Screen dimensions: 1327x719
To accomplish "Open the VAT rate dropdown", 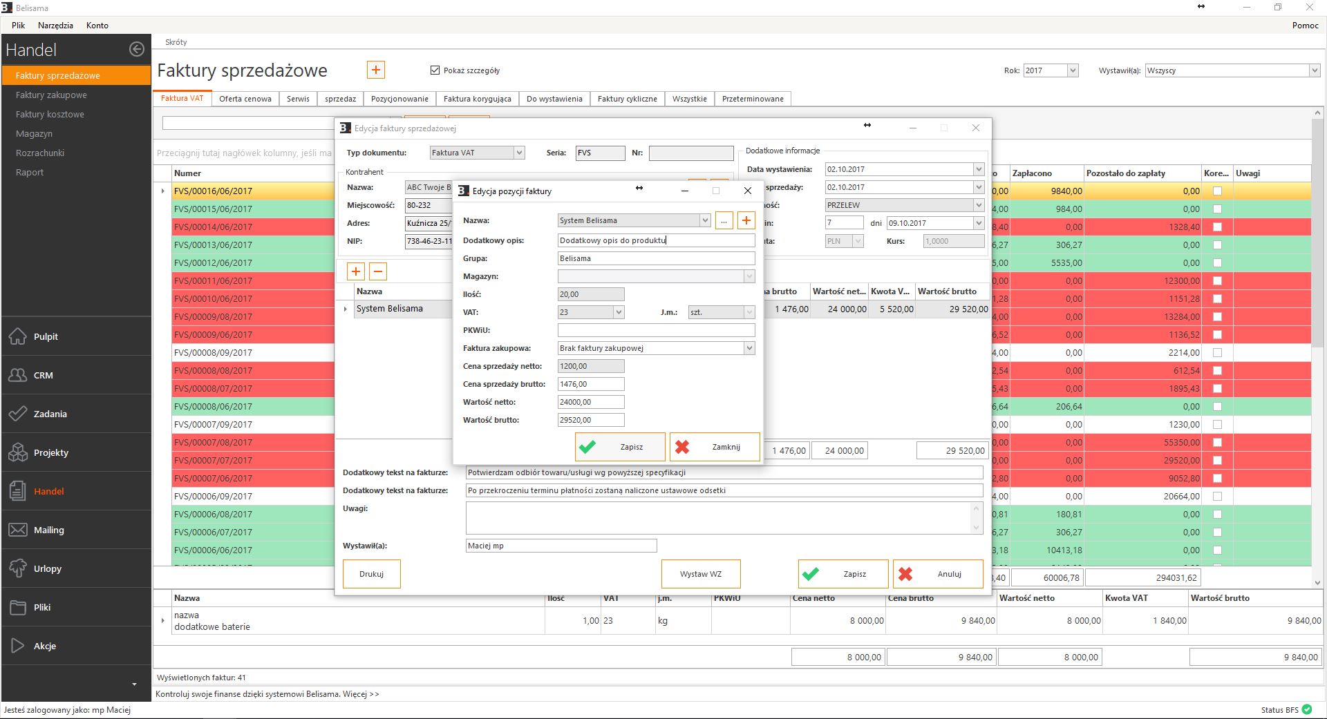I will pyautogui.click(x=618, y=312).
